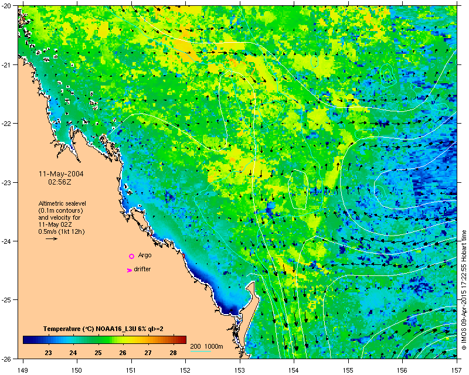Click latitude axis label -20
The width and height of the screenshot is (469, 375).
[x=6, y=6]
